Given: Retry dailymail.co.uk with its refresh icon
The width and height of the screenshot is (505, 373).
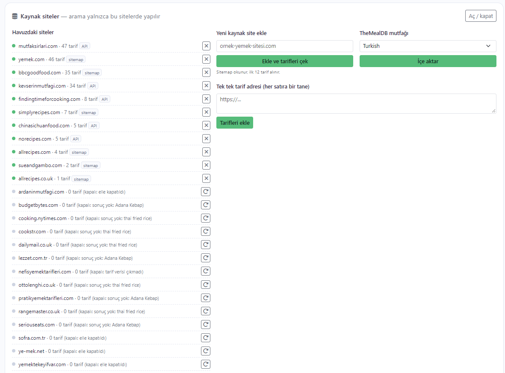Looking at the screenshot, I should 206,244.
